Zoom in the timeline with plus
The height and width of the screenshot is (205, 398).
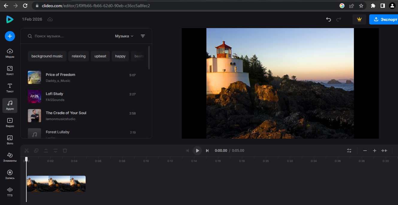point(374,151)
